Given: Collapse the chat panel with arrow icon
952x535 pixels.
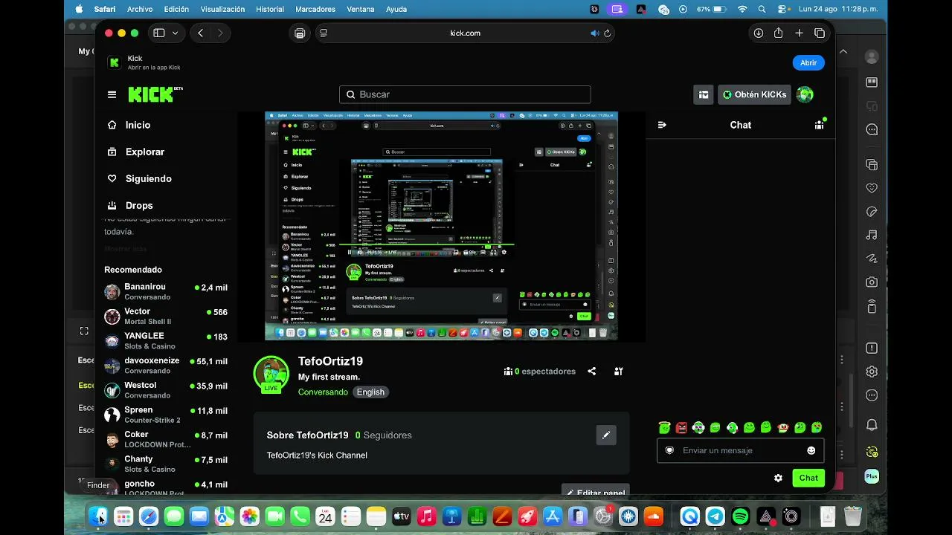Looking at the screenshot, I should click(x=662, y=125).
